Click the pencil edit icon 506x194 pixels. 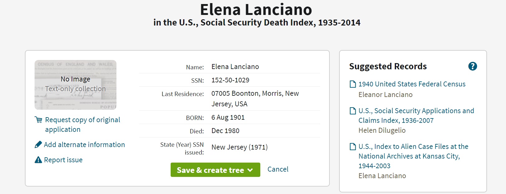[x=38, y=145]
